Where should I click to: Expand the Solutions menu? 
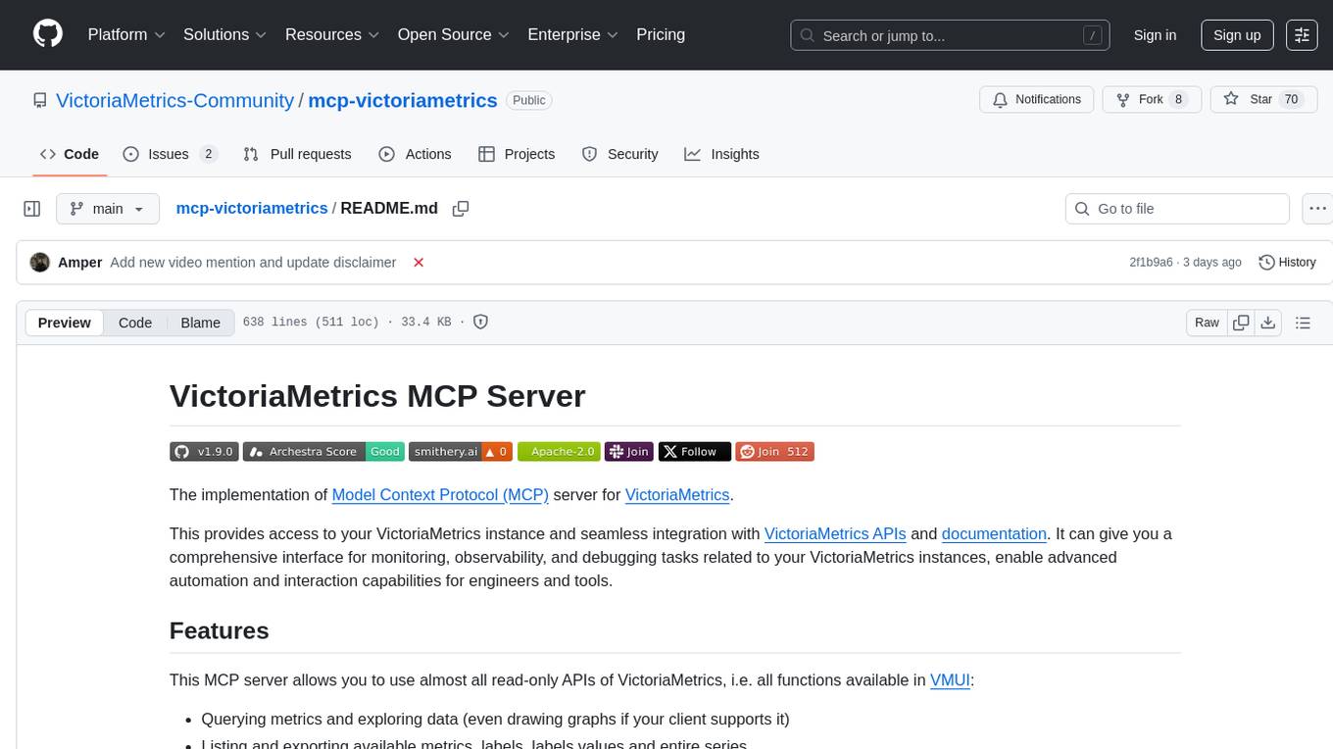tap(225, 34)
